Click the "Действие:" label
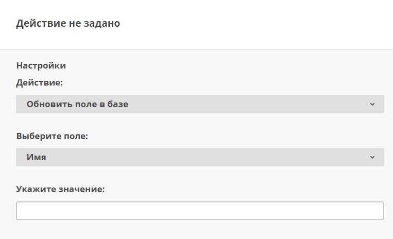 click(40, 82)
